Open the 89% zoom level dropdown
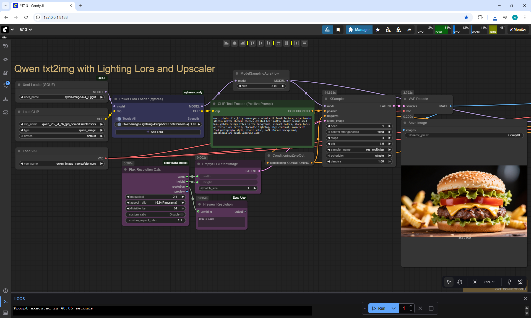This screenshot has width=531, height=318. click(x=489, y=282)
